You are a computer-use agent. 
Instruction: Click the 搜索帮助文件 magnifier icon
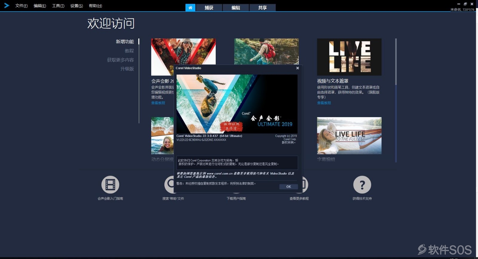click(169, 184)
